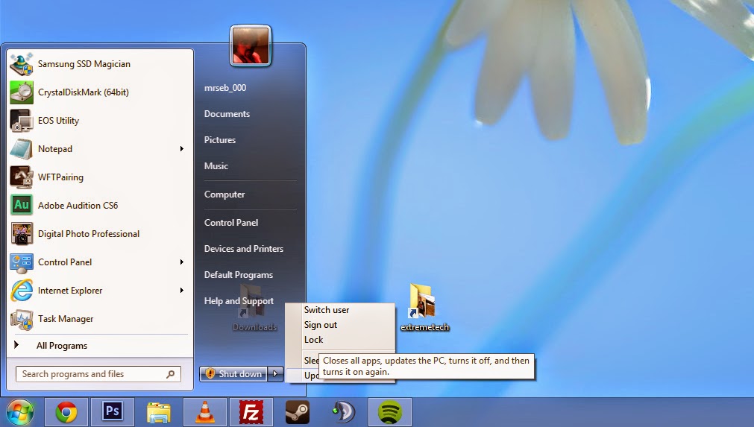Expand the Notepad jump list arrow

point(182,149)
